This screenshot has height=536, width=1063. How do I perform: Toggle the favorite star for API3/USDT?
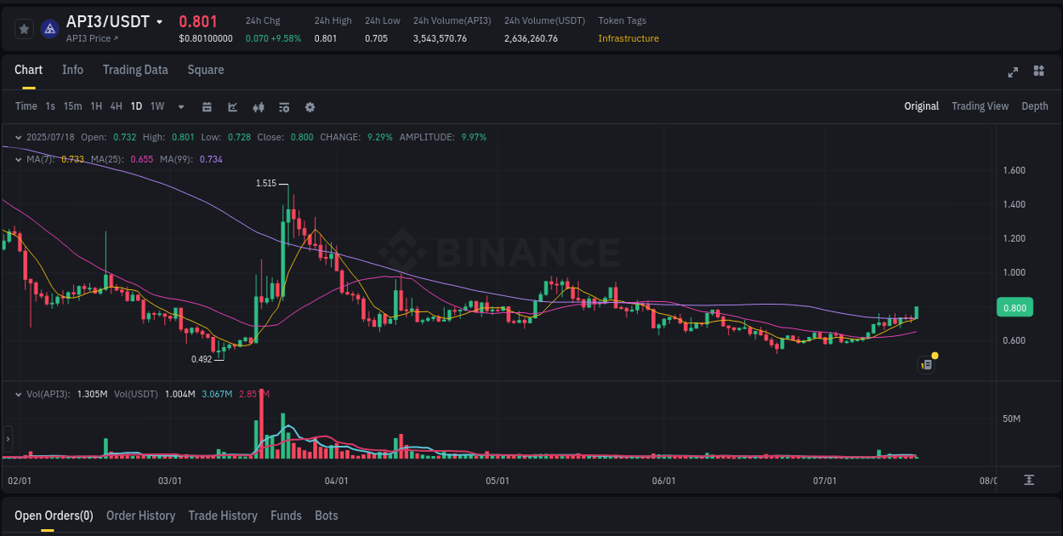(x=23, y=28)
